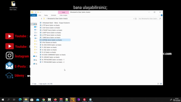The width and height of the screenshot is (181, 102).
Task: Select file 17. TRYHACKME Saldırı ve Analiz - 2
Action: coord(52,62)
